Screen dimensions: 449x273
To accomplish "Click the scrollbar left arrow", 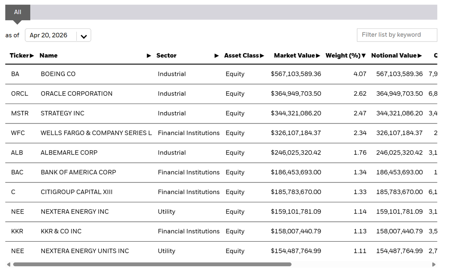I will point(9,264).
